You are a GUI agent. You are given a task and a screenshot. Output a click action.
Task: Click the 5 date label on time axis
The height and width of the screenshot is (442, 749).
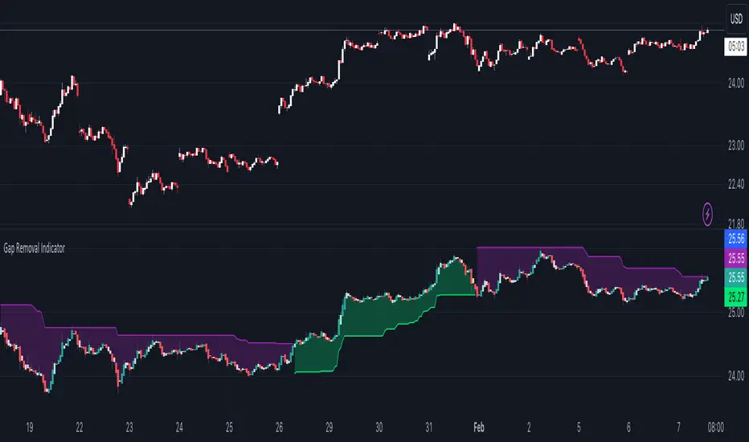click(579, 428)
